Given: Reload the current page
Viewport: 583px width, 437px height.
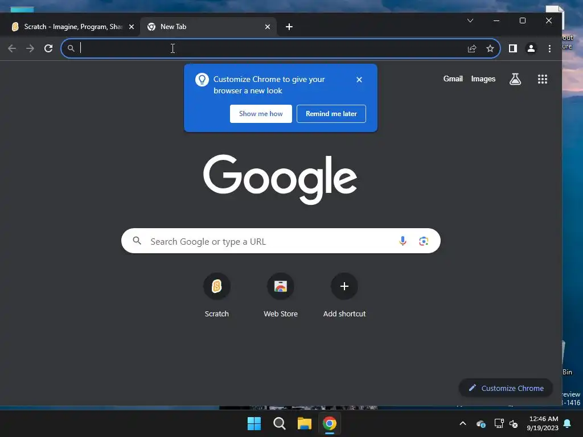Looking at the screenshot, I should (48, 48).
